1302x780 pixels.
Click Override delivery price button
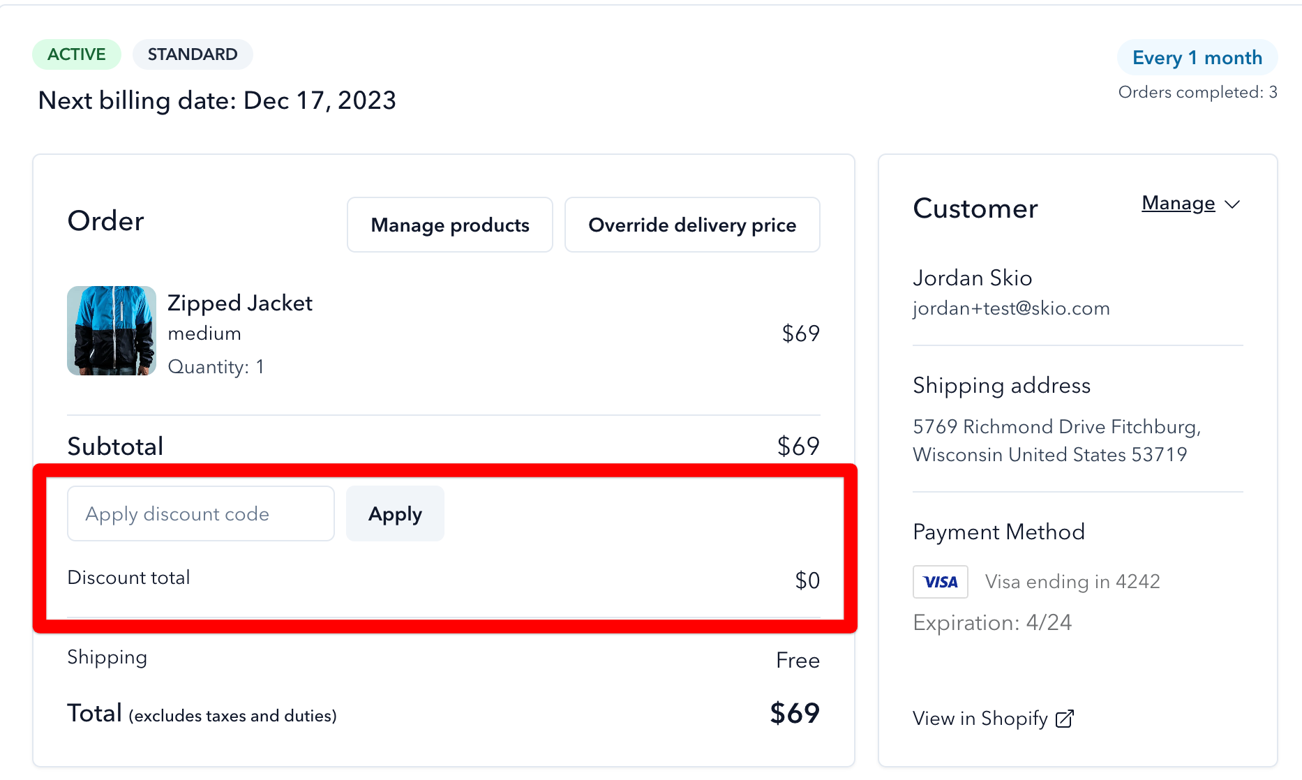tap(692, 225)
